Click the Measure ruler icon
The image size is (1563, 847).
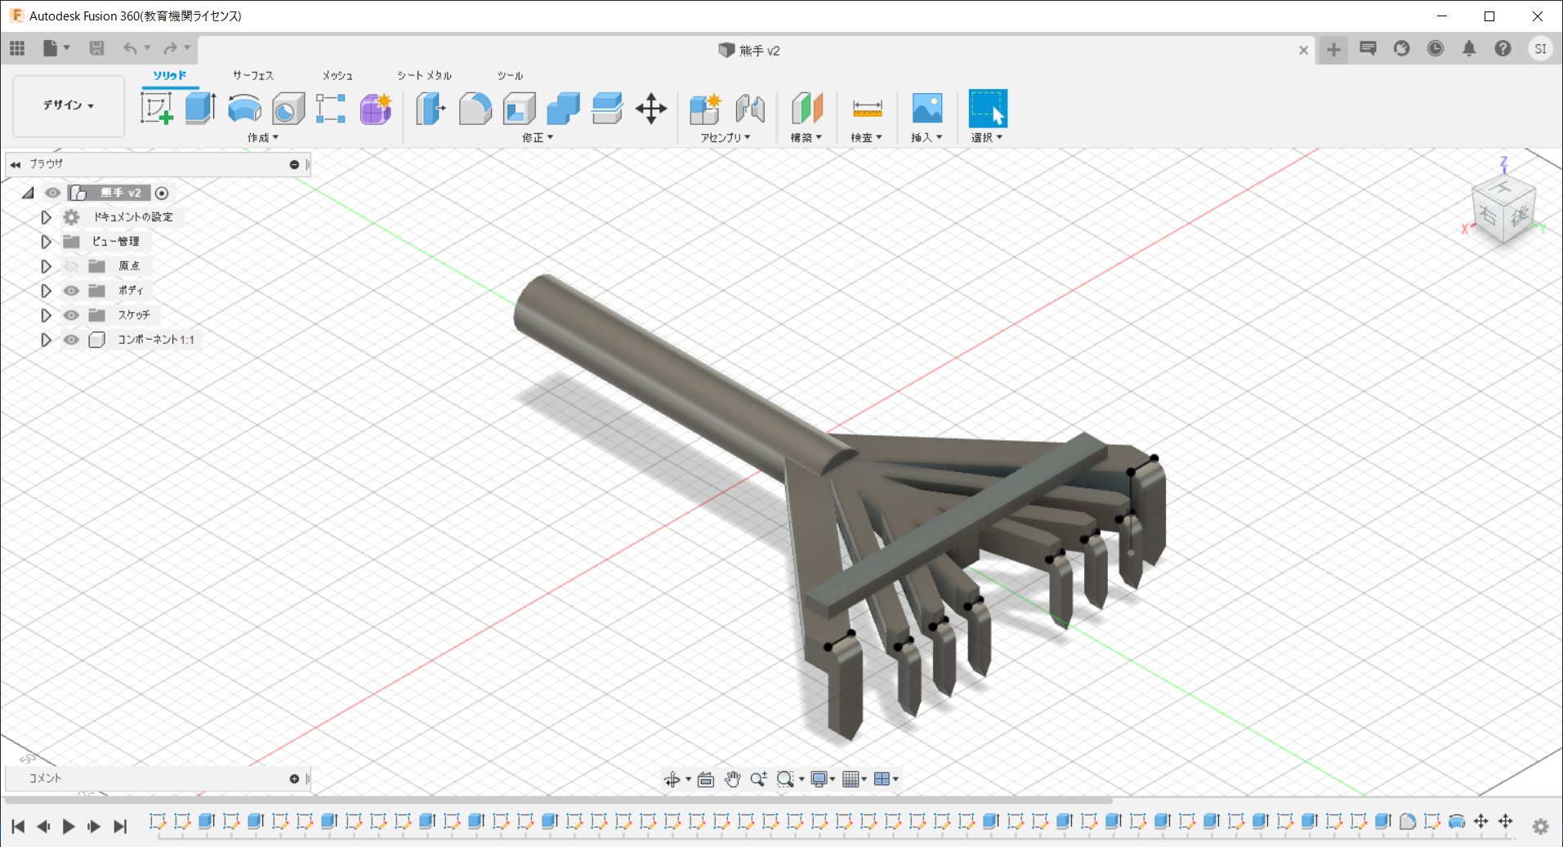click(867, 108)
